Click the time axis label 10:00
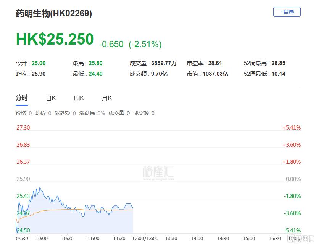The height and width of the screenshot is (245, 316). (x=42, y=239)
